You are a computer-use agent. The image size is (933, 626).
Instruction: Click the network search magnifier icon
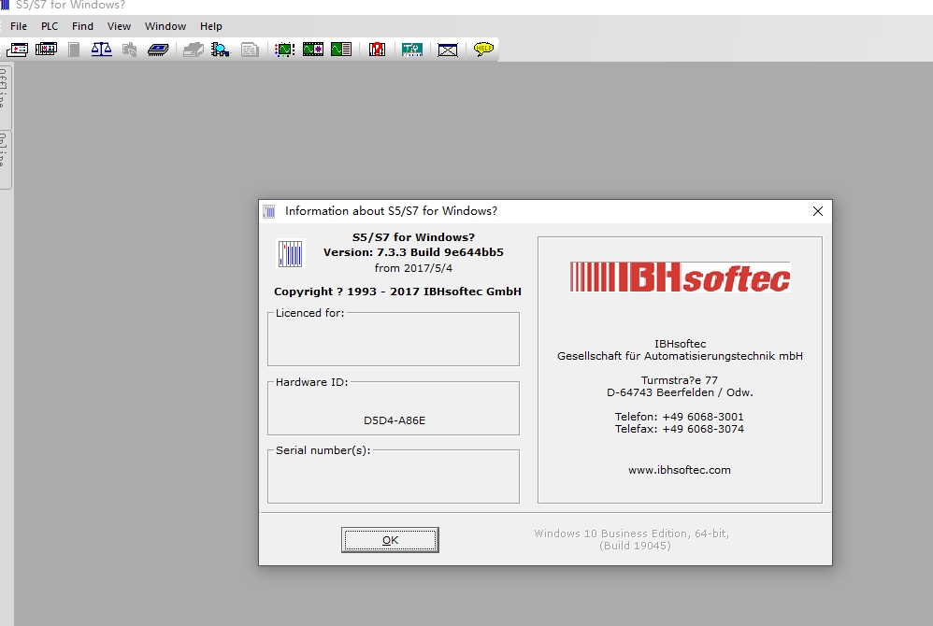(221, 50)
